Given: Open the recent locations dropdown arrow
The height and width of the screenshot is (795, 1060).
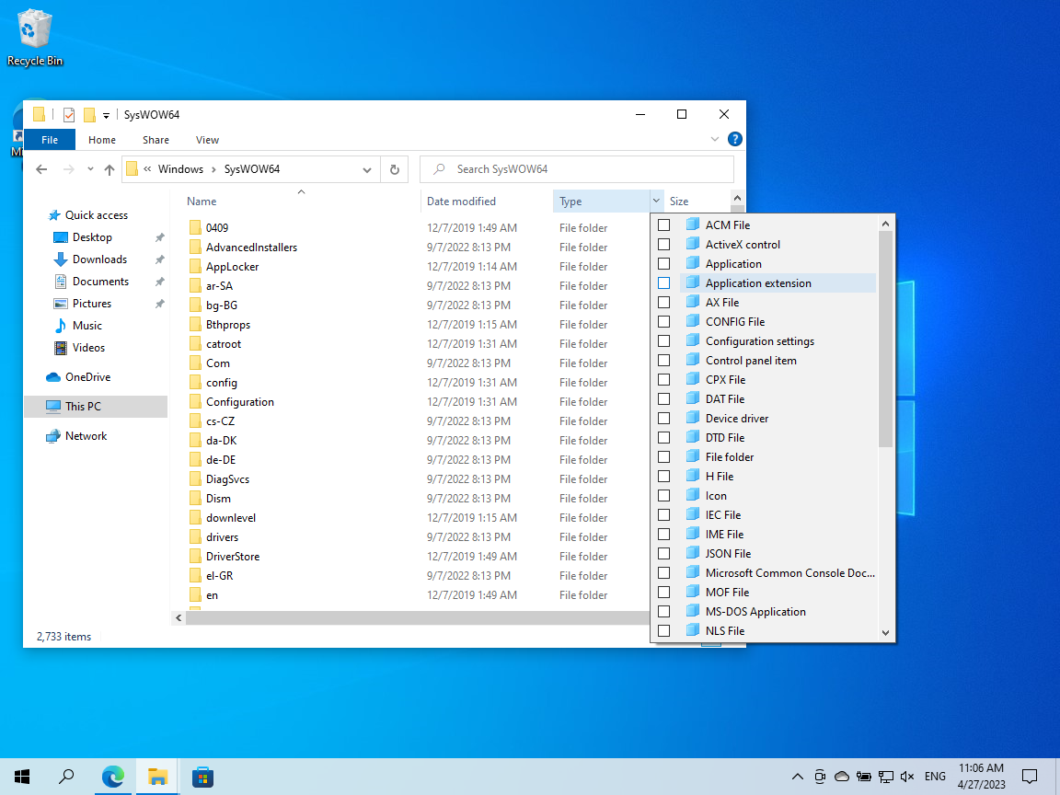Looking at the screenshot, I should click(90, 169).
